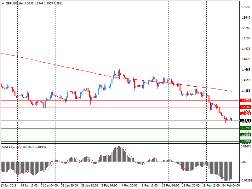Click the 4 Feb 20:00 time label
This screenshot has width=252, height=189.
(x=129, y=186)
